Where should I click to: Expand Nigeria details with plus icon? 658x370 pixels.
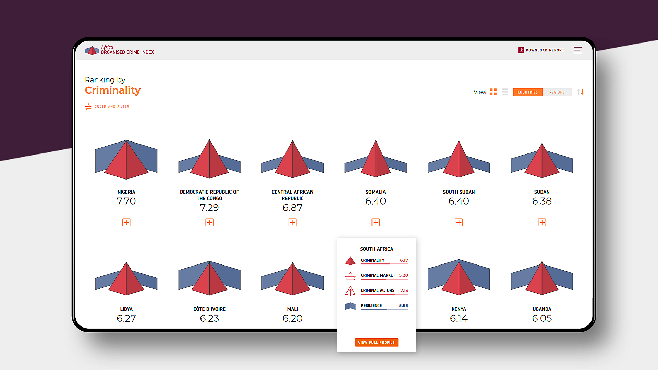(x=126, y=222)
